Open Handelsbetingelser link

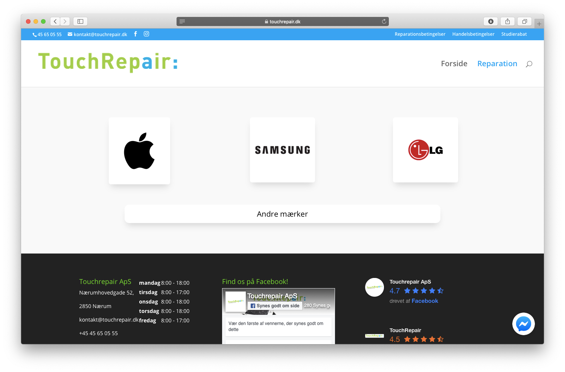473,34
